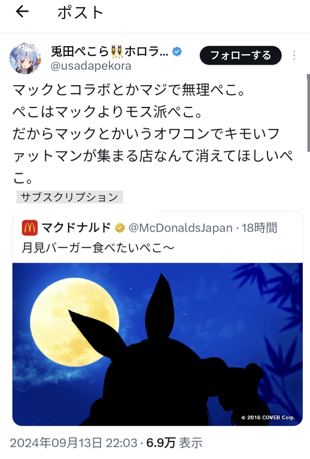Tap the blue verified badge
The height and width of the screenshot is (459, 310).
coord(177,52)
